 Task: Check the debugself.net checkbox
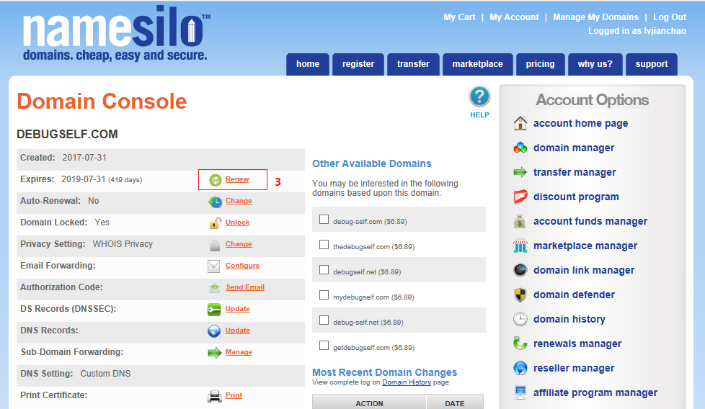tap(324, 270)
